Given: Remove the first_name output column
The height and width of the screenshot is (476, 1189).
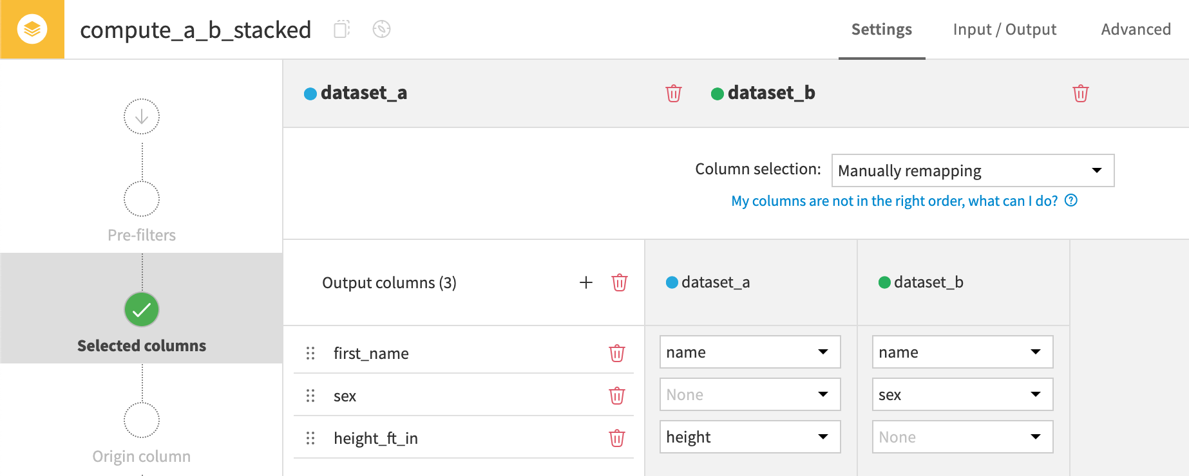Looking at the screenshot, I should coord(617,353).
